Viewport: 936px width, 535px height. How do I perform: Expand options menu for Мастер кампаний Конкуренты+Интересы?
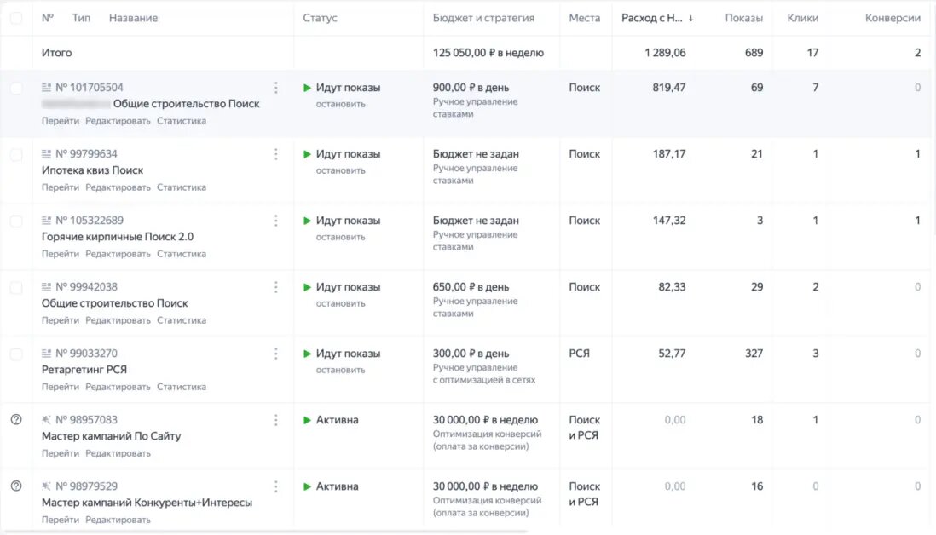coord(275,486)
